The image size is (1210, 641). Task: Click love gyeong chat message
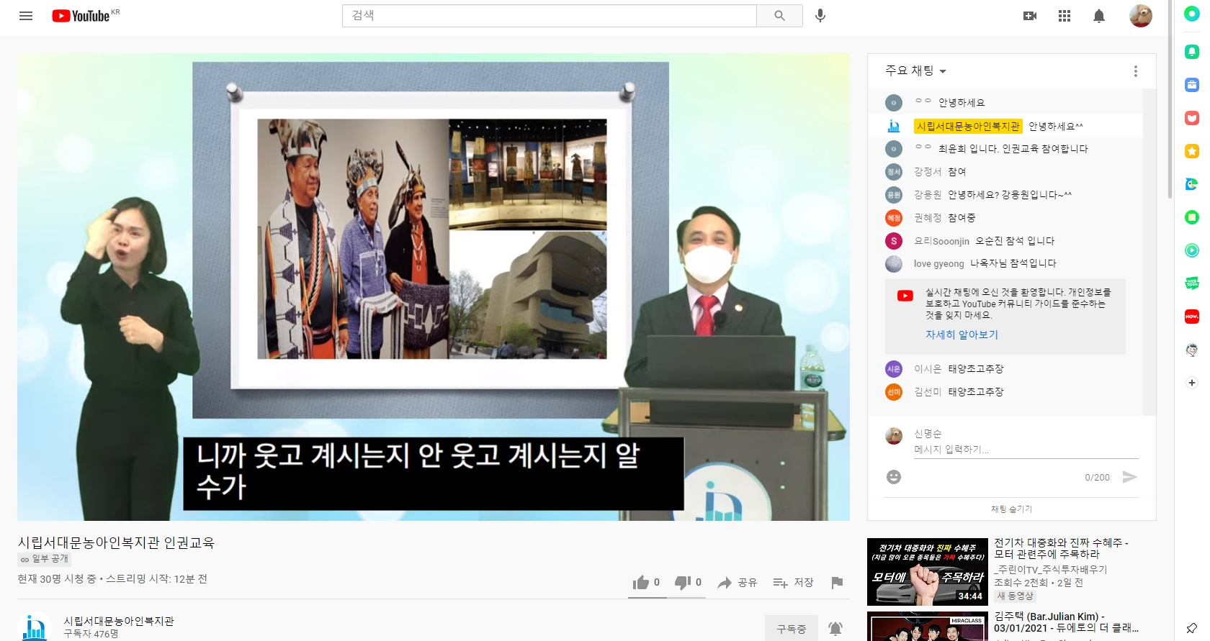pos(1005,263)
